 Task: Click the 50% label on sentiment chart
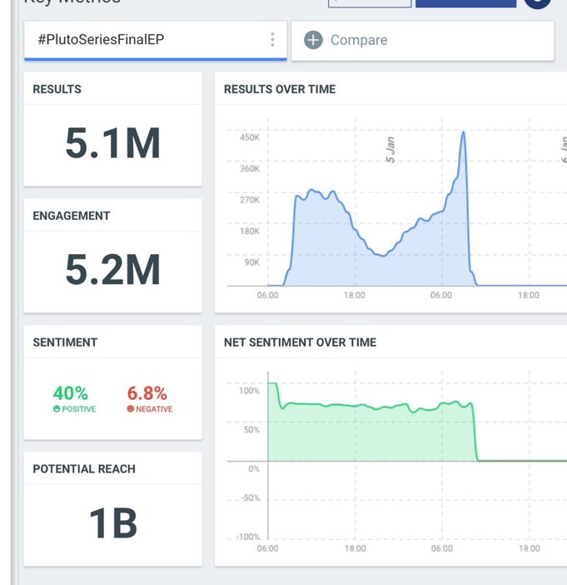click(251, 430)
